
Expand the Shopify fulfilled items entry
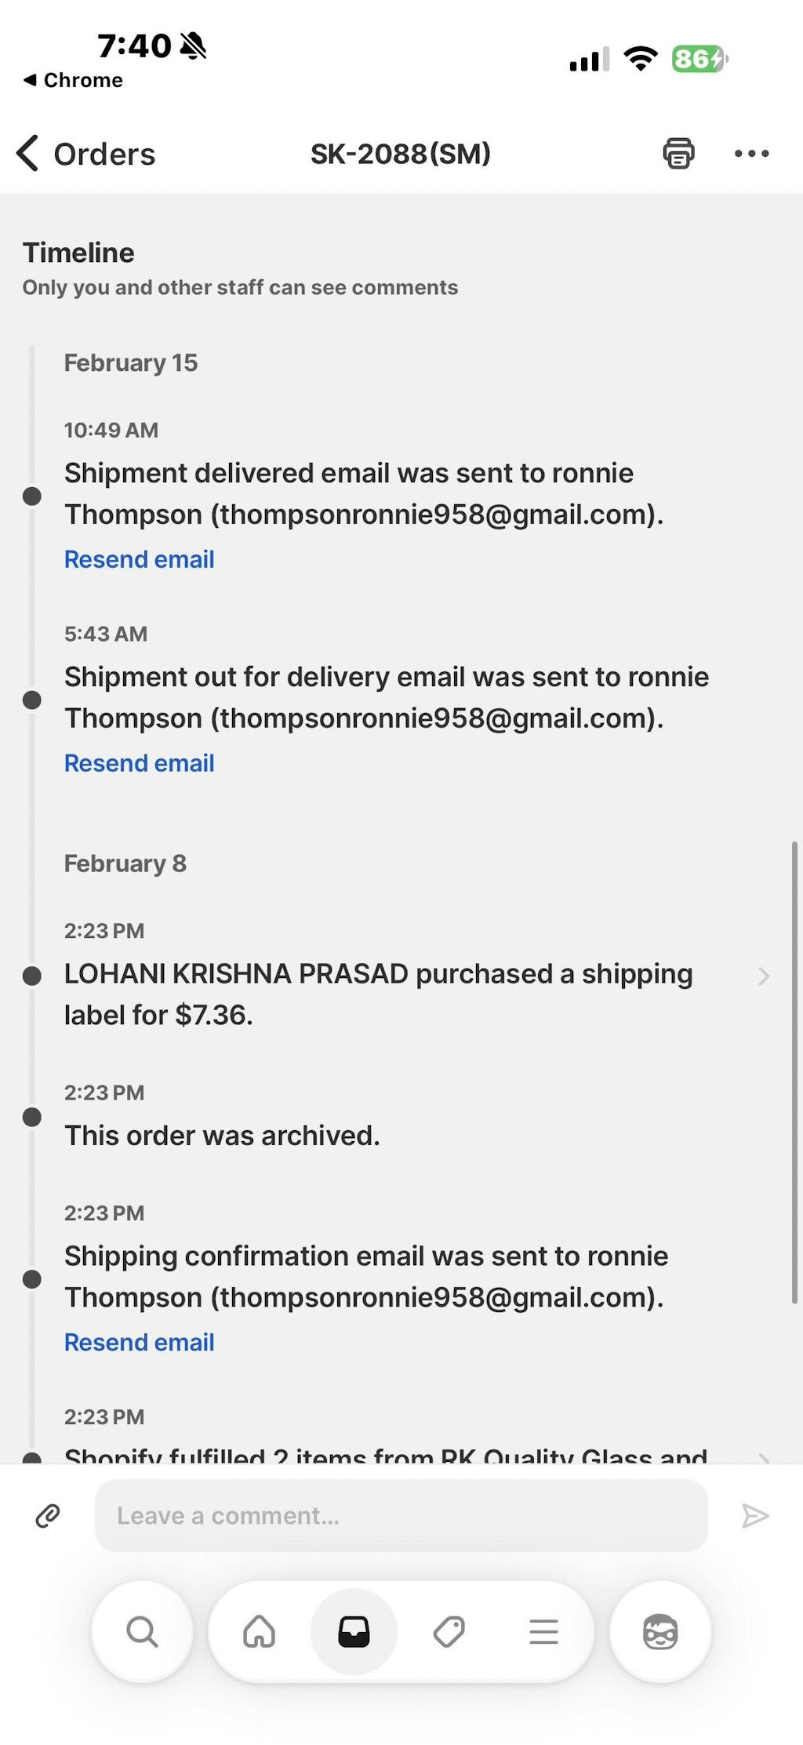763,1456
